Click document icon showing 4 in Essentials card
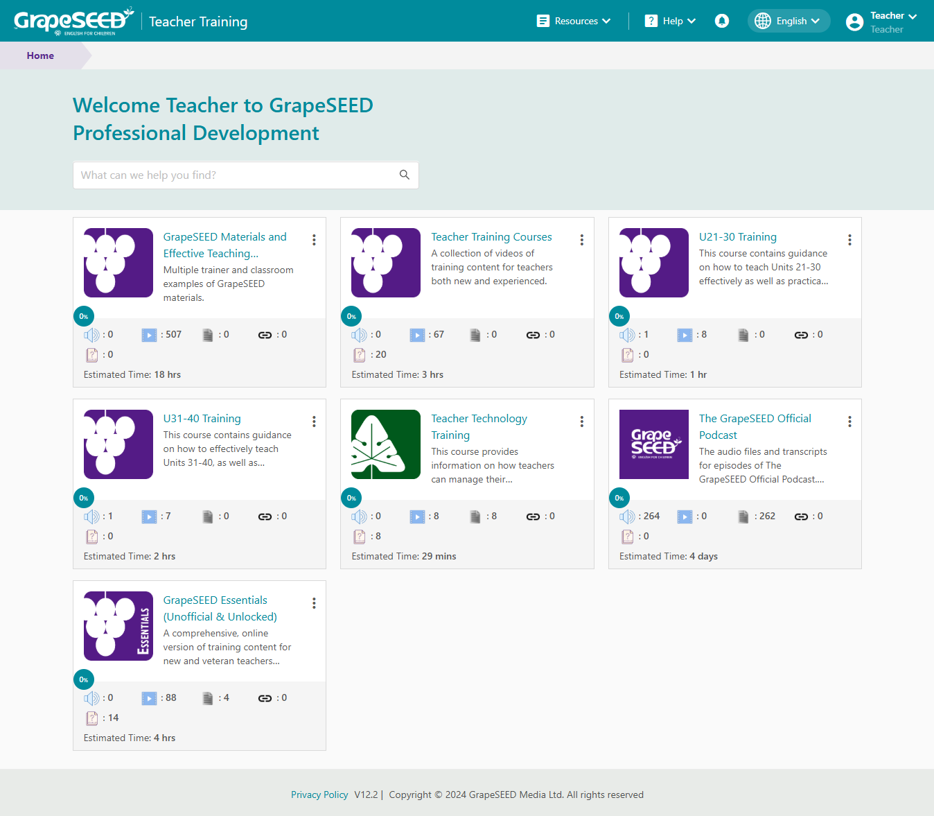The width and height of the screenshot is (934, 816). [x=207, y=698]
